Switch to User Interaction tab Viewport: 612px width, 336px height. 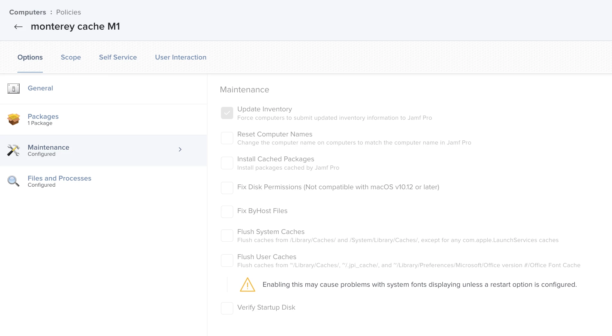click(x=181, y=57)
